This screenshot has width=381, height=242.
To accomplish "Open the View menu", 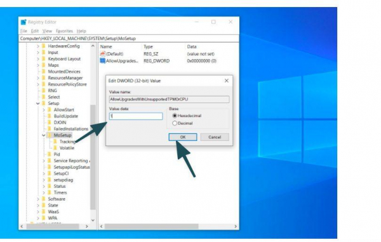I will tap(47, 31).
